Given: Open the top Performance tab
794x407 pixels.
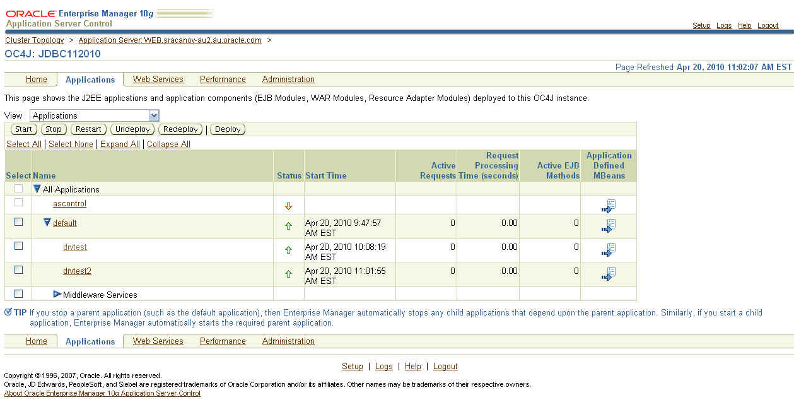Looking at the screenshot, I should point(223,79).
